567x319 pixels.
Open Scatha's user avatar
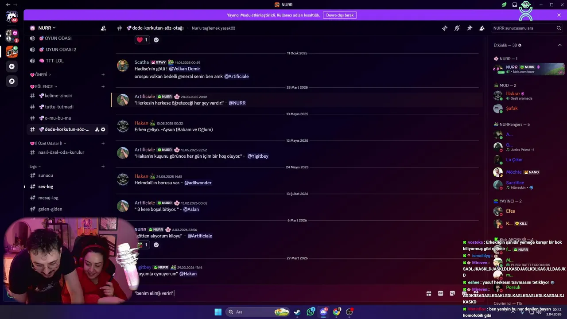pos(123,66)
